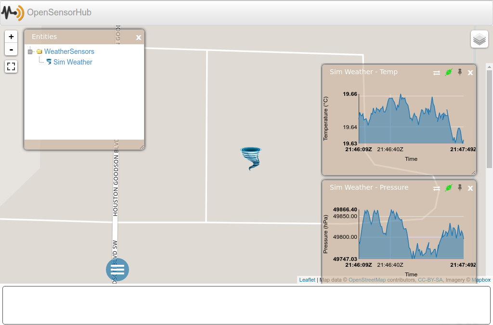Open the round hamburger menu button
The image size is (493, 325).
point(117,269)
